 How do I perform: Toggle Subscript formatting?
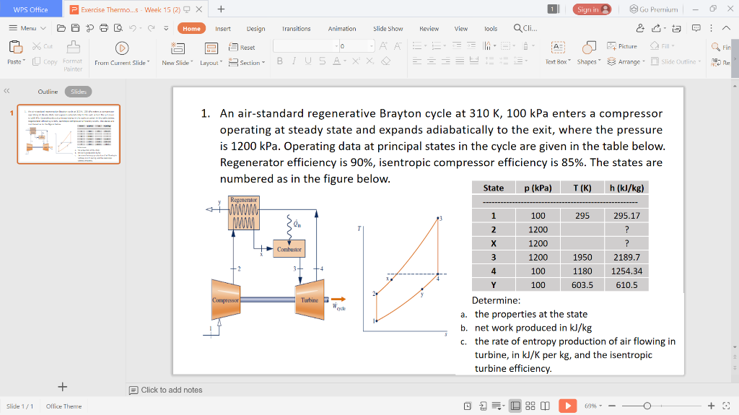tap(370, 61)
